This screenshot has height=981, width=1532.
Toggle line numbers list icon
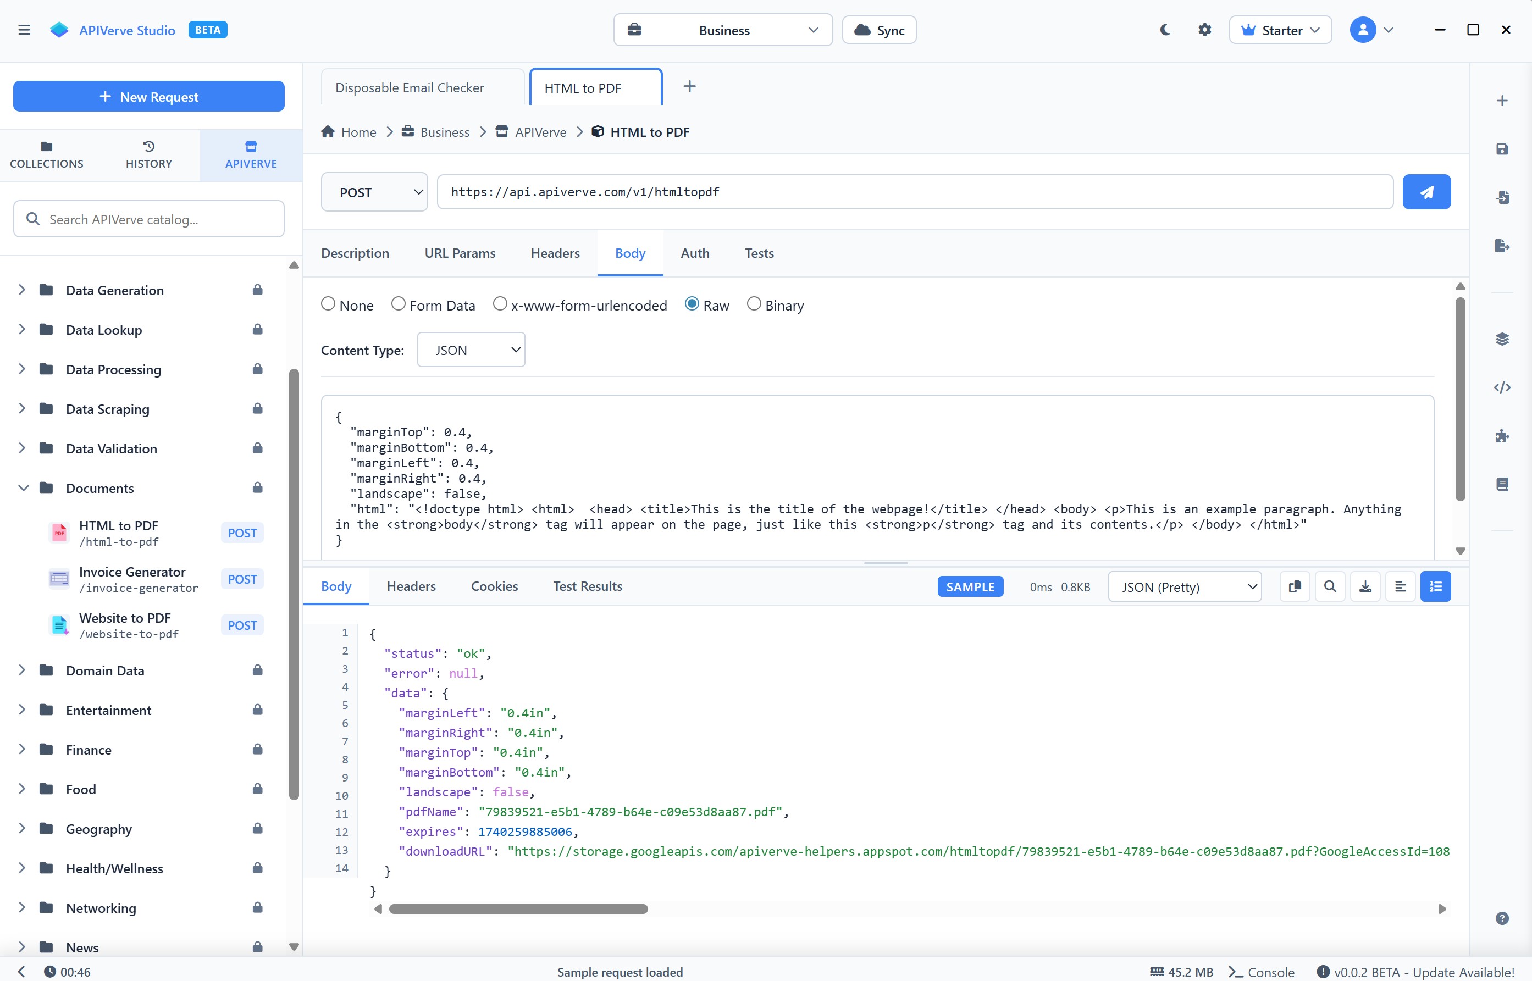pyautogui.click(x=1435, y=587)
